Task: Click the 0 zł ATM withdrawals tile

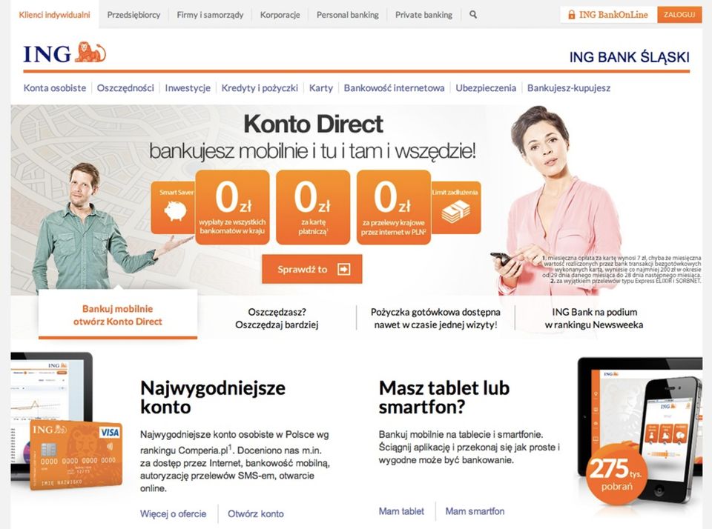Action: (x=232, y=207)
